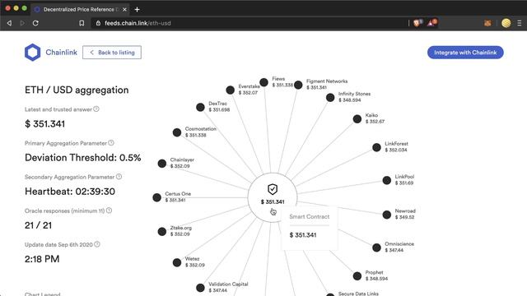
Task: Click the Ztake.org oracle node dot
Action: click(x=161, y=232)
